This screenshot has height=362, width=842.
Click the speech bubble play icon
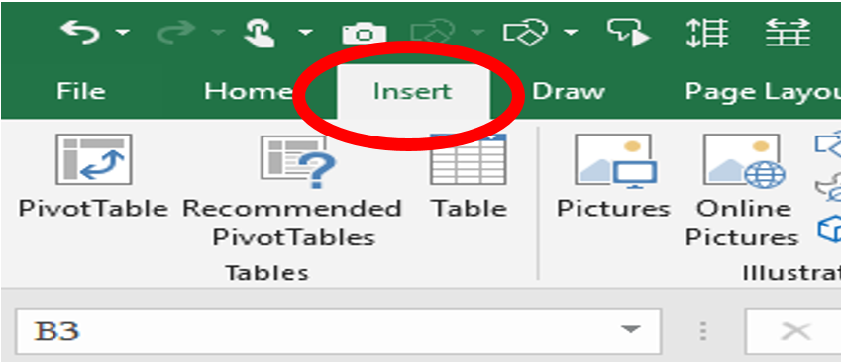[x=629, y=33]
